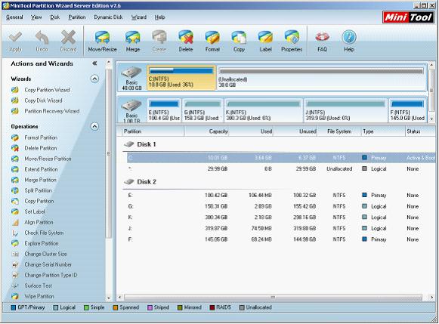Click the horizontal scrollbar of the partition list
The width and height of the screenshot is (439, 324).
click(x=273, y=297)
